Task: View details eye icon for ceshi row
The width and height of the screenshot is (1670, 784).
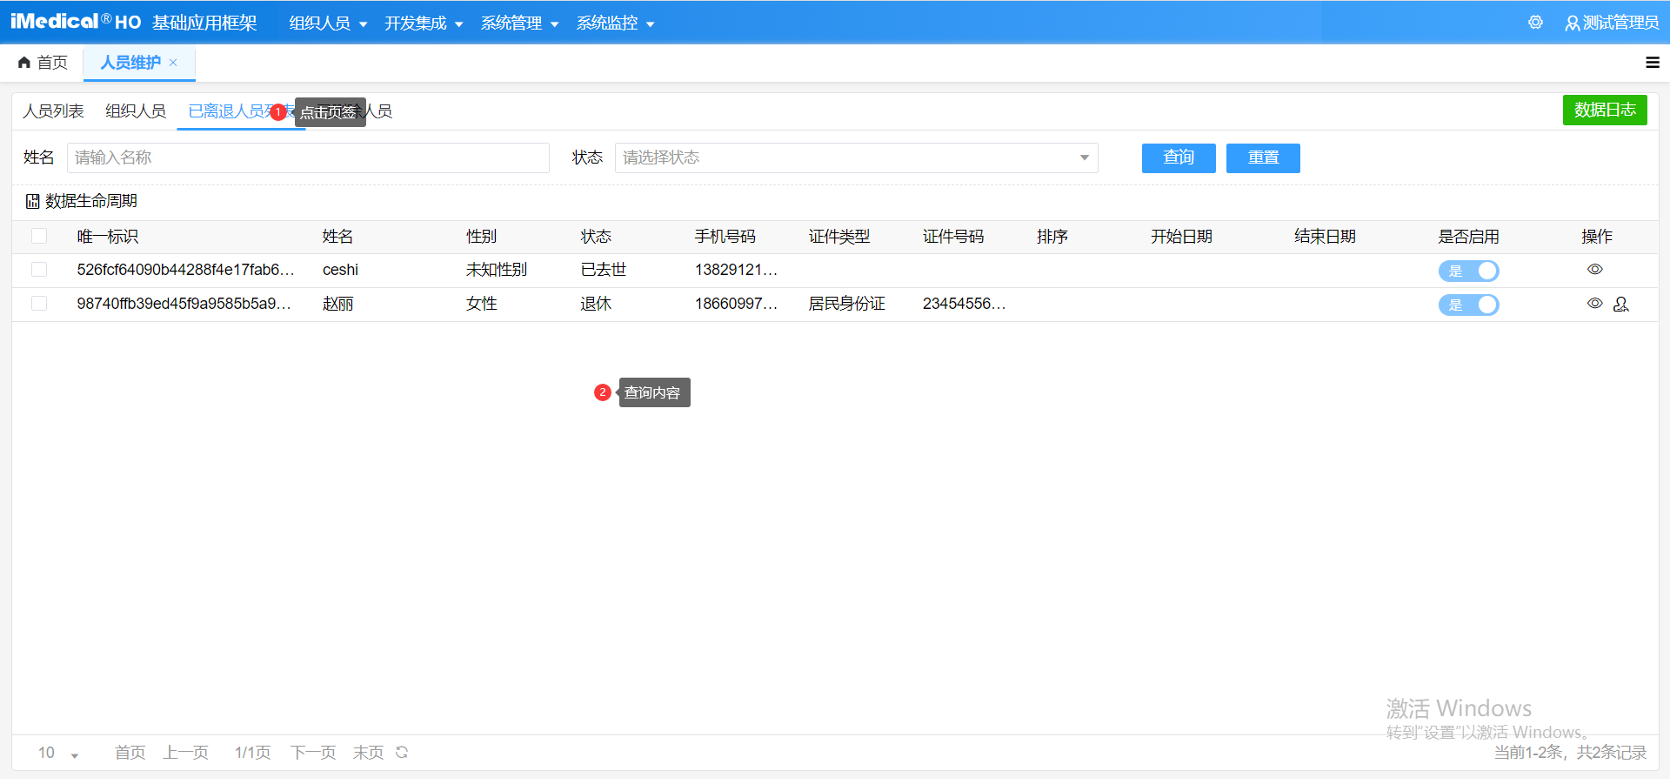Action: [1594, 270]
